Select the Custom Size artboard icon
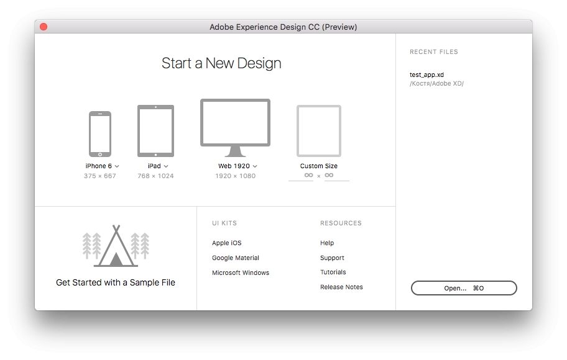 pos(318,131)
